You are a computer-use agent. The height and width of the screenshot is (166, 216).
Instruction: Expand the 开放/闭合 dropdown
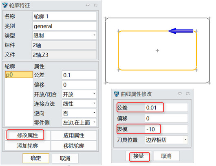pos(79,94)
